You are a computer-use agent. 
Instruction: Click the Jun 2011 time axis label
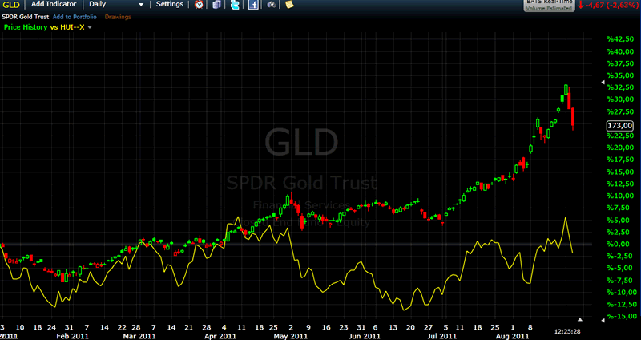coord(364,336)
